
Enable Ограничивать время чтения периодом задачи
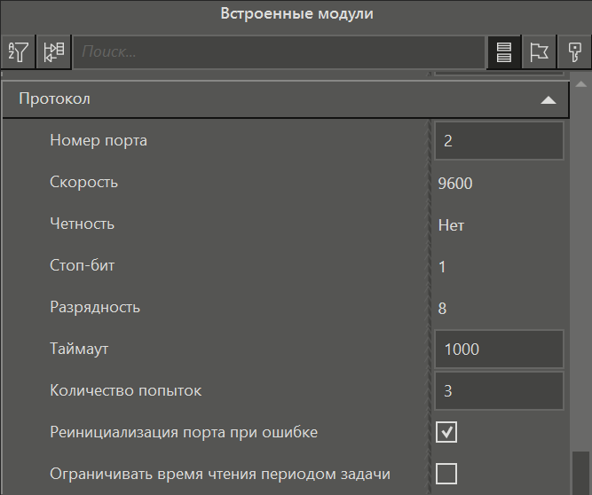pyautogui.click(x=446, y=474)
